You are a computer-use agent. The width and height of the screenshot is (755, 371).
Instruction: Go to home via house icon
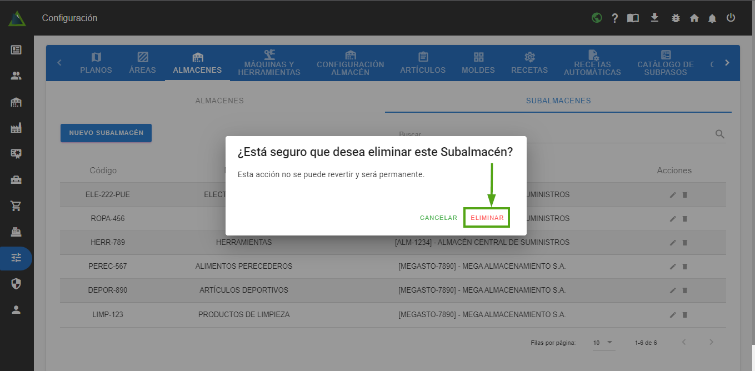point(694,18)
